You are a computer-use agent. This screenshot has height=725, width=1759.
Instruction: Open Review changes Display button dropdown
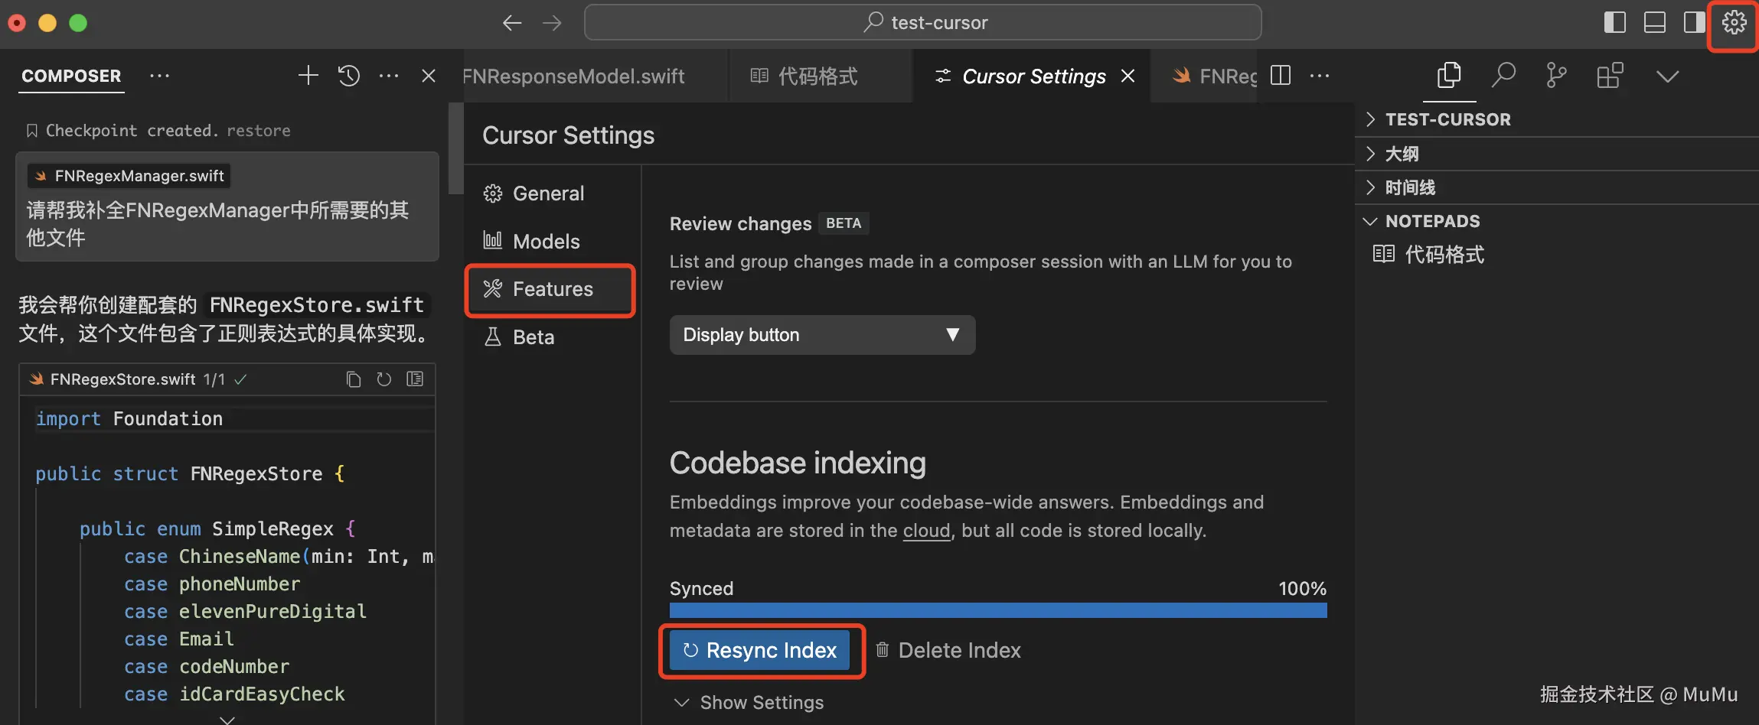pos(822,335)
